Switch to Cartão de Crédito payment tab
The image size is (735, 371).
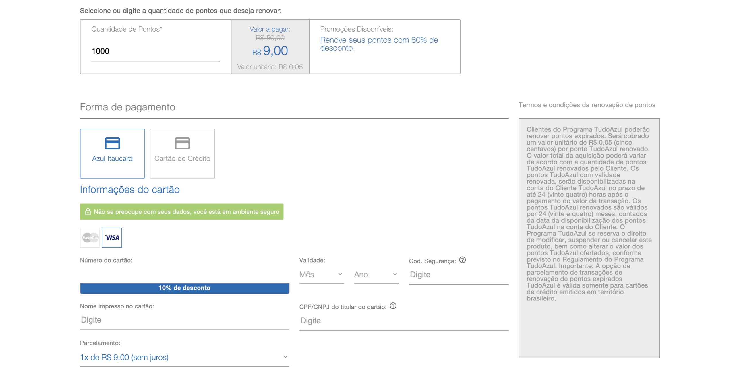tap(182, 159)
